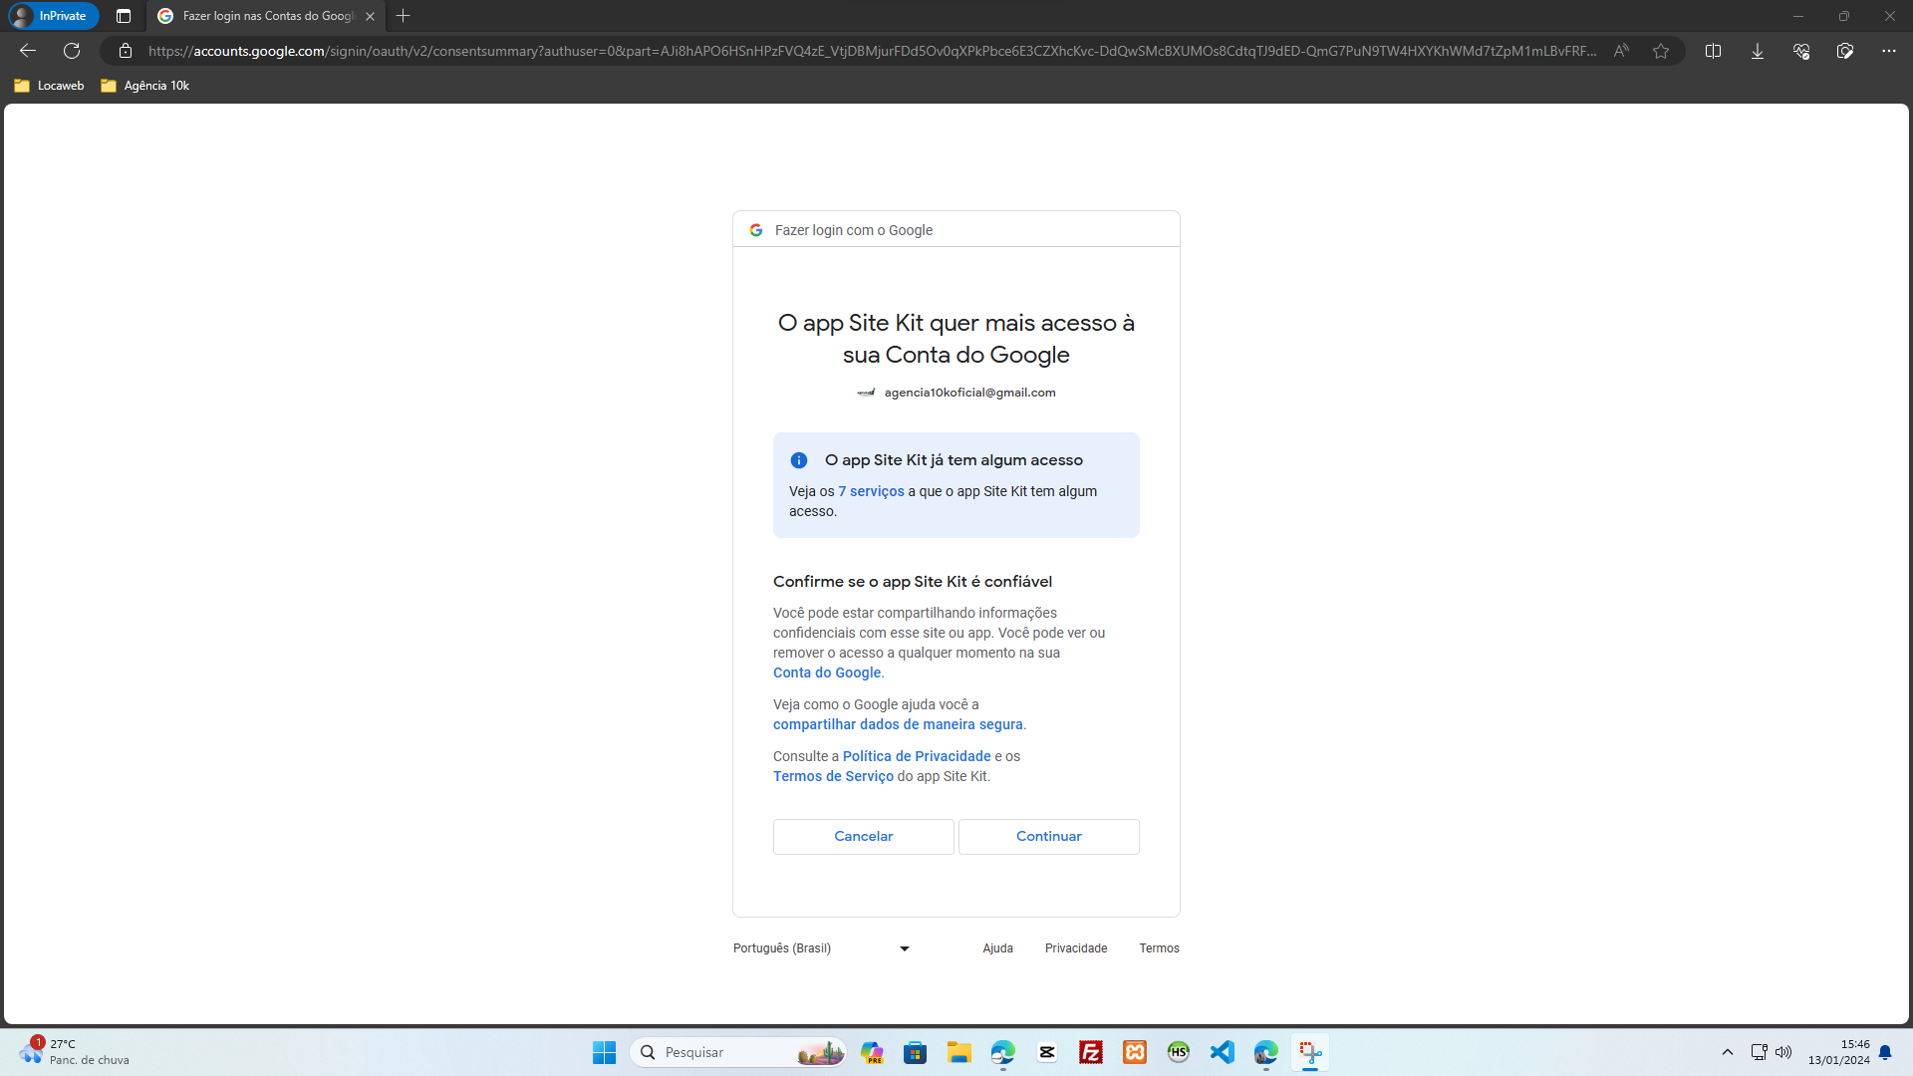Open a new tab with plus

tap(404, 16)
